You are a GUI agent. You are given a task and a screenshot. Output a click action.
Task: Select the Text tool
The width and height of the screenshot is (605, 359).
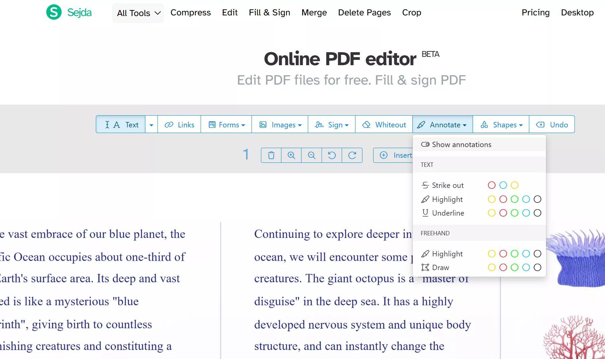(121, 125)
